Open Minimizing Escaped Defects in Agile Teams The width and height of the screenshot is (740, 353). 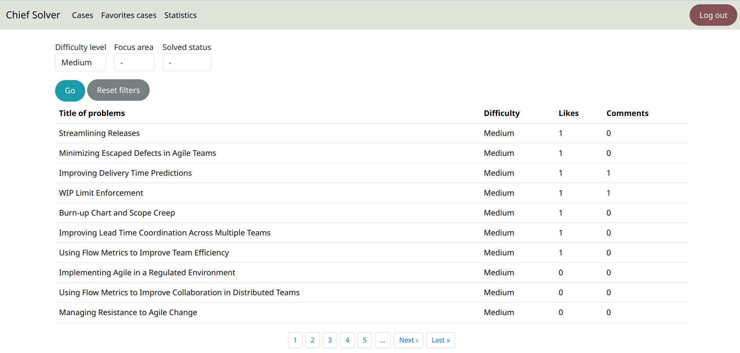138,153
